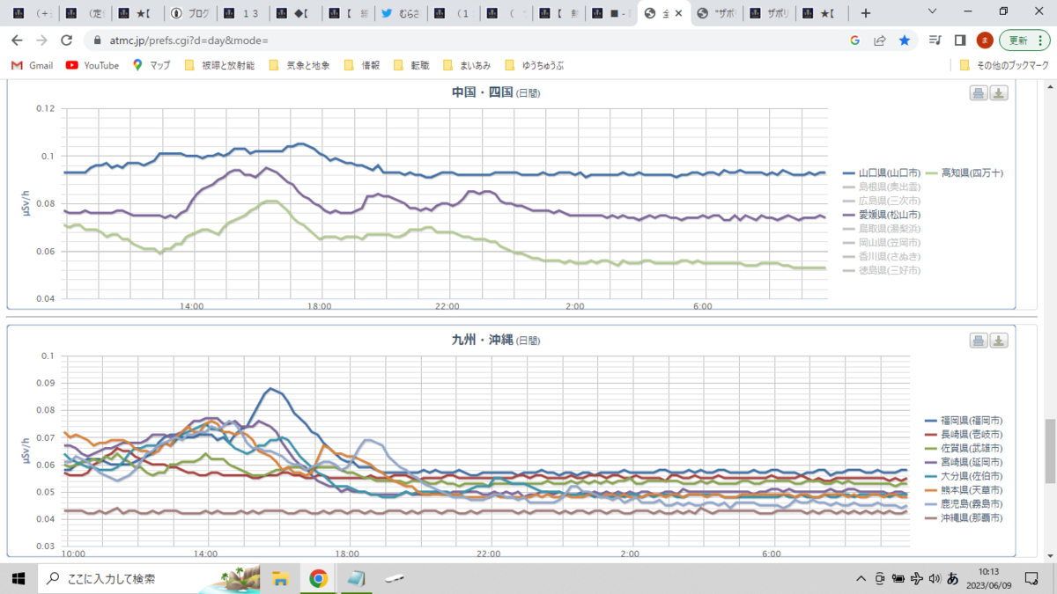Reload the page with refresh button
Viewport: 1057px width, 594px height.
coord(66,40)
